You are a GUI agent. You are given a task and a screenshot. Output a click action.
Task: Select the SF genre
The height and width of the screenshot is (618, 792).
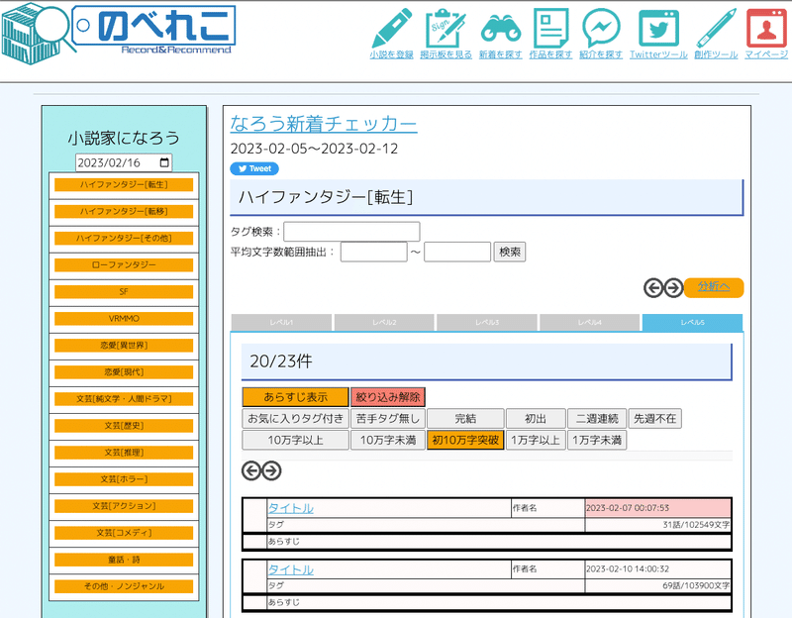[124, 292]
